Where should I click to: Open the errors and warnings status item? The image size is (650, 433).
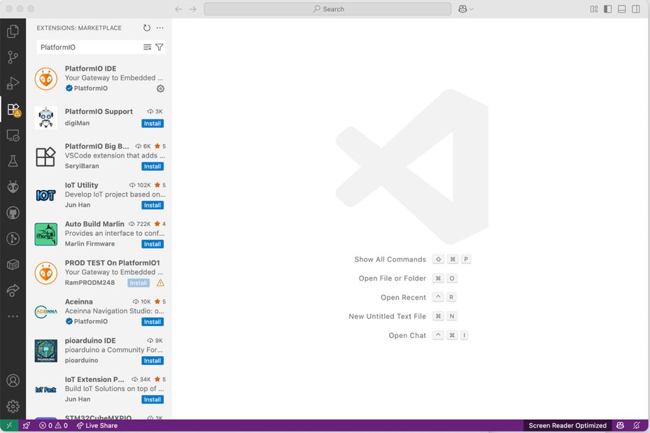pyautogui.click(x=53, y=425)
